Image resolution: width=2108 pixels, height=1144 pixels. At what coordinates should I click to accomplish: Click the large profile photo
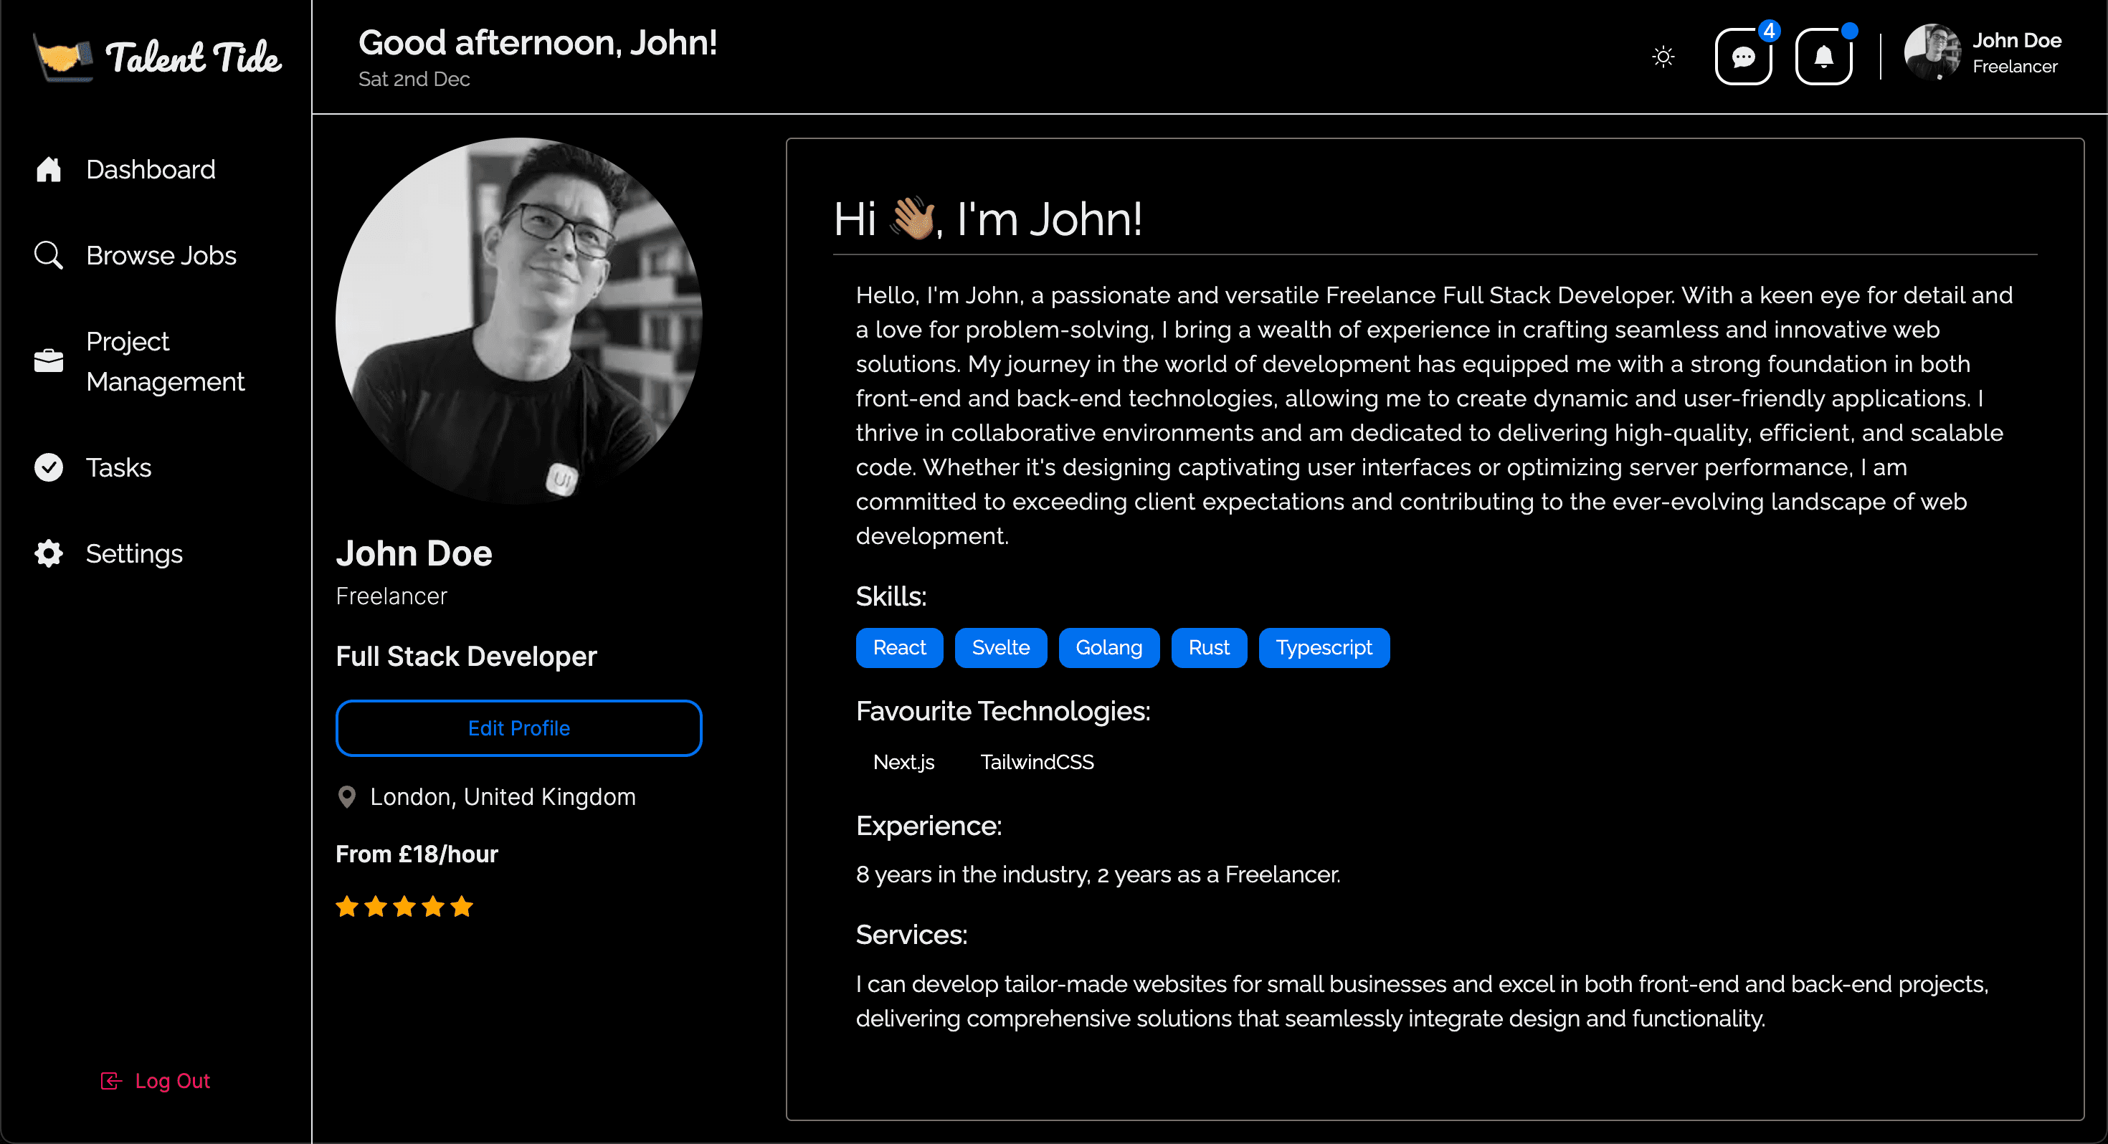pos(519,321)
